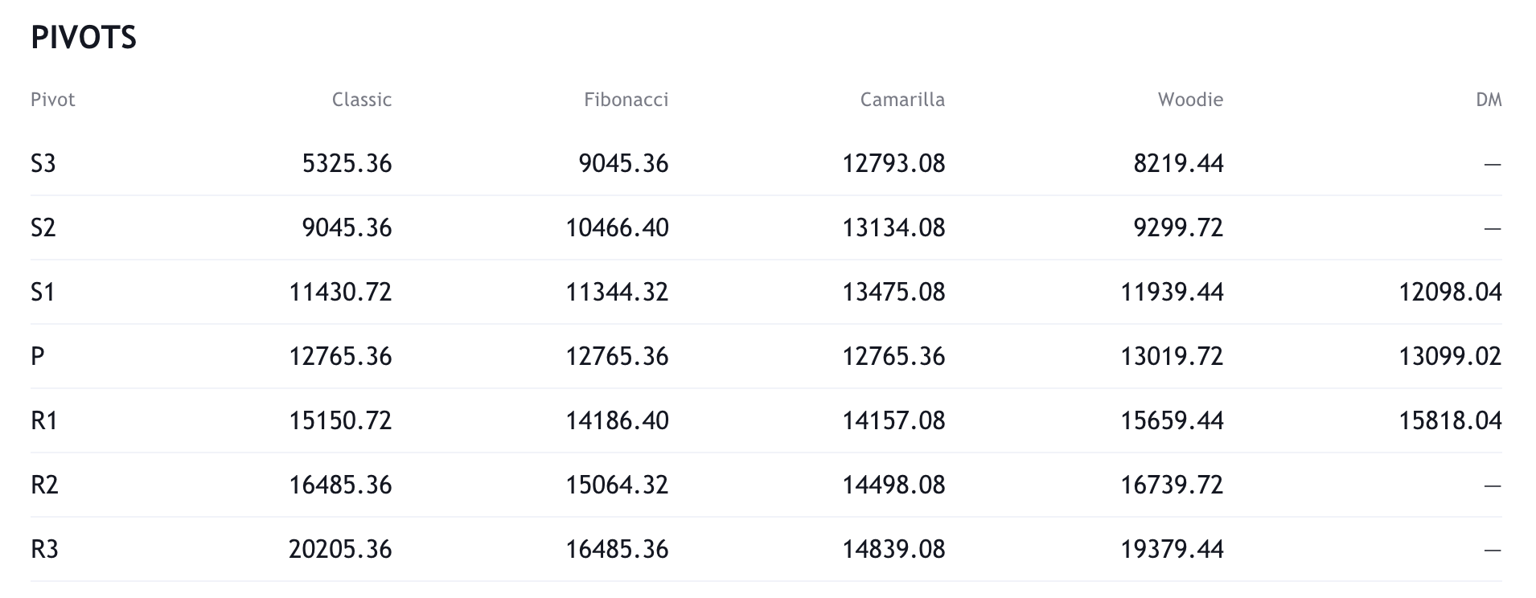Select the S3 row label
Viewport: 1536px width, 598px height.
click(43, 164)
